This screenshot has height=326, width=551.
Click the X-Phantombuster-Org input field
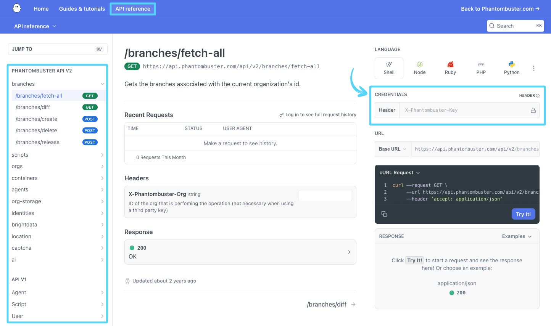325,196
